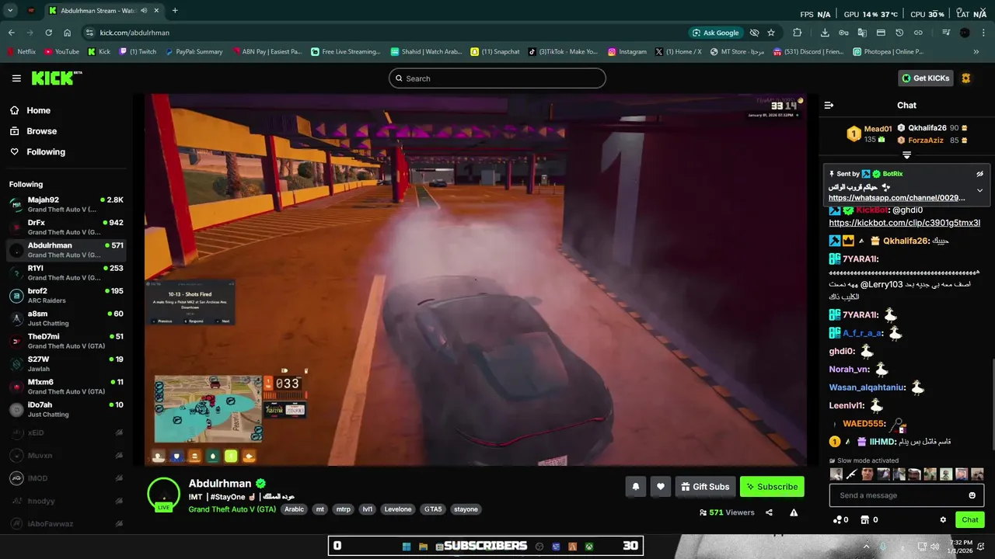Open R1Yl channel in Following list
The image size is (995, 559).
(66, 273)
